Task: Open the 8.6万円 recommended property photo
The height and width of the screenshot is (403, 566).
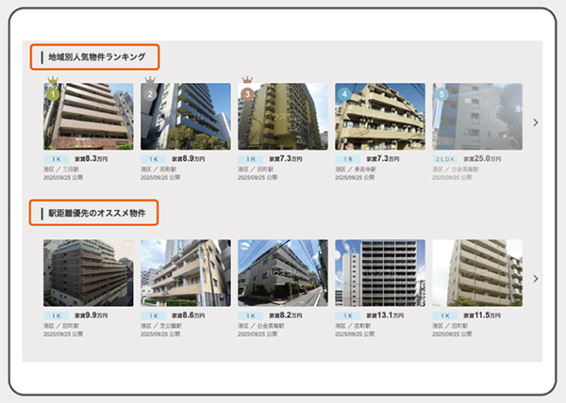Action: coord(186,272)
